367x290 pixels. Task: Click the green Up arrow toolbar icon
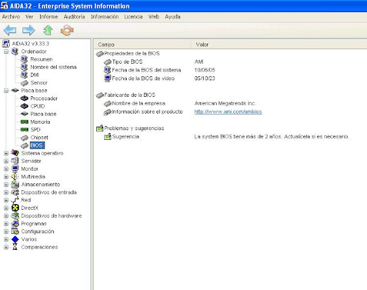click(48, 30)
